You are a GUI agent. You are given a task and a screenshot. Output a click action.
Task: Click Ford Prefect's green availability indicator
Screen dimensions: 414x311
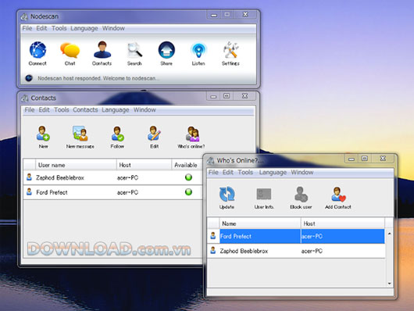(x=188, y=191)
